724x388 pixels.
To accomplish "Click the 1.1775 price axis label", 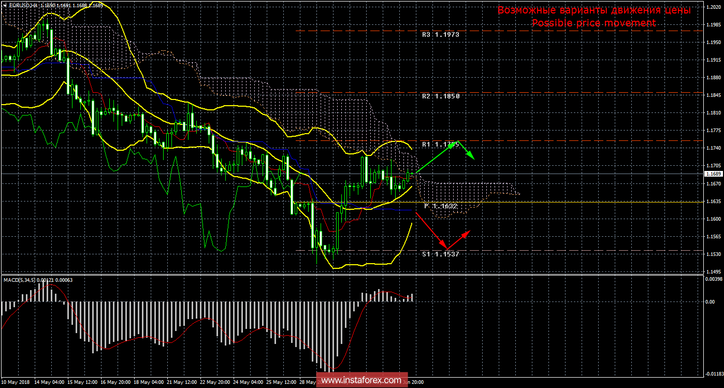I will (x=714, y=131).
